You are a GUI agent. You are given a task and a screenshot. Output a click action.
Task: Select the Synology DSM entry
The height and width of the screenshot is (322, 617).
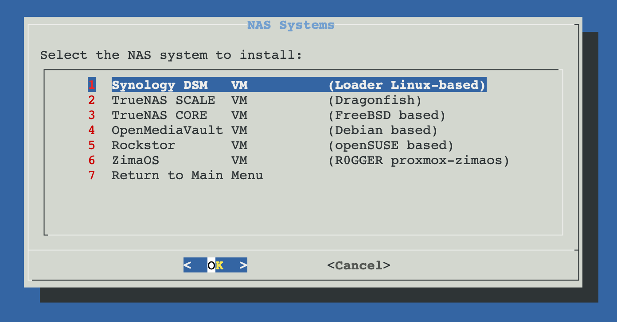(x=160, y=85)
